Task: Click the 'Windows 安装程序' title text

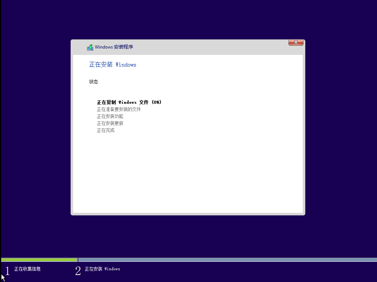Action: pos(114,47)
